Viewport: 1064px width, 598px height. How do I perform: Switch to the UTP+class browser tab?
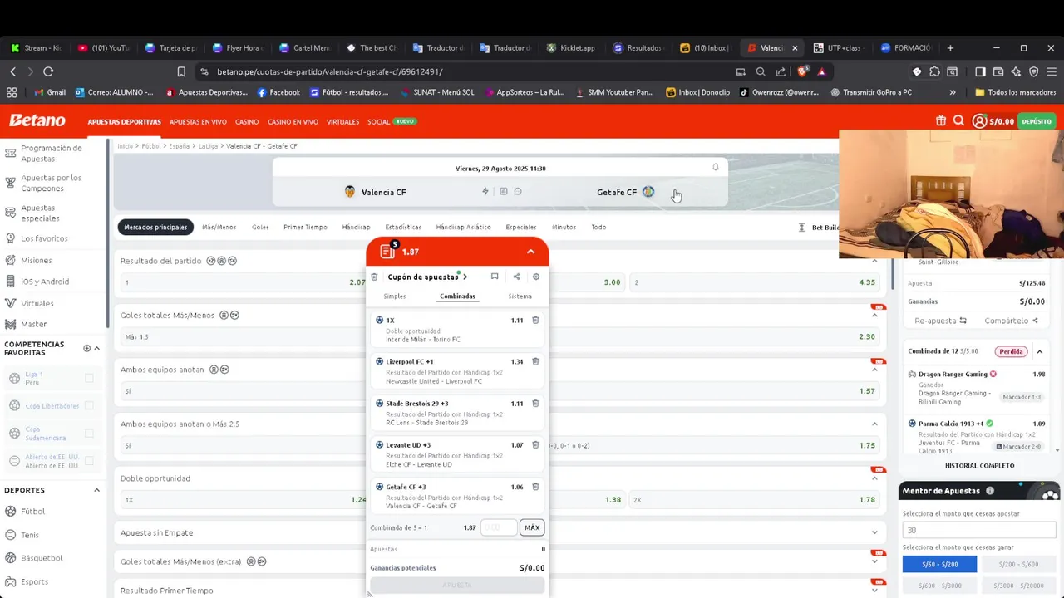click(838, 48)
